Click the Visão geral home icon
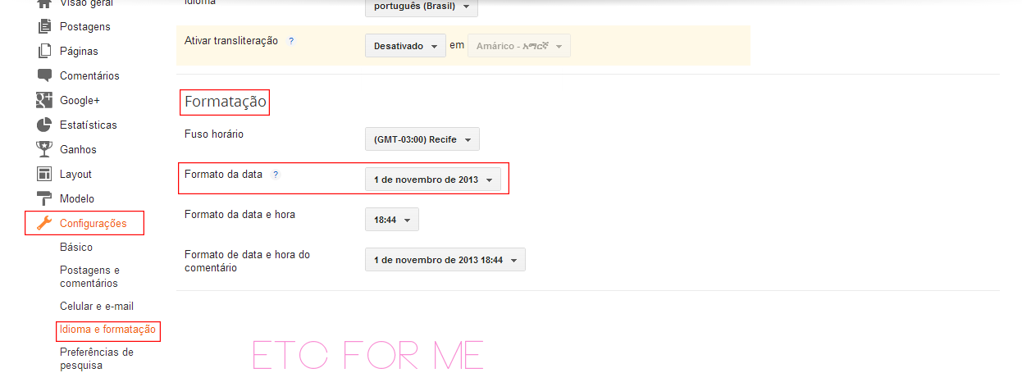Image resolution: width=1022 pixels, height=373 pixels. click(x=44, y=3)
